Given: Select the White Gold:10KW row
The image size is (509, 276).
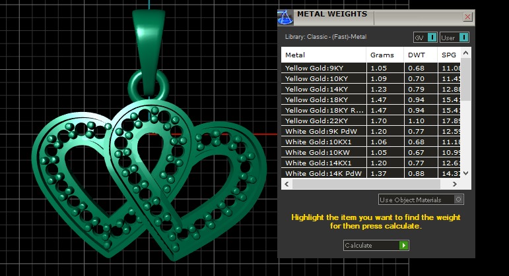Looking at the screenshot, I should click(x=371, y=152).
